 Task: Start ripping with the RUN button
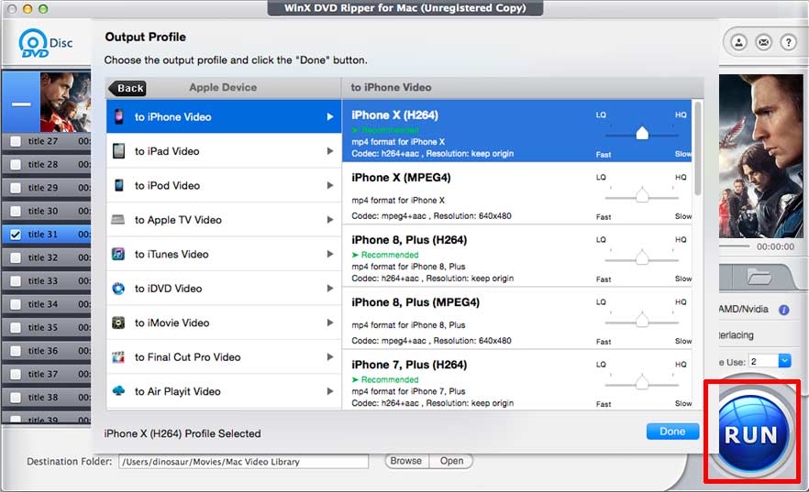click(751, 433)
